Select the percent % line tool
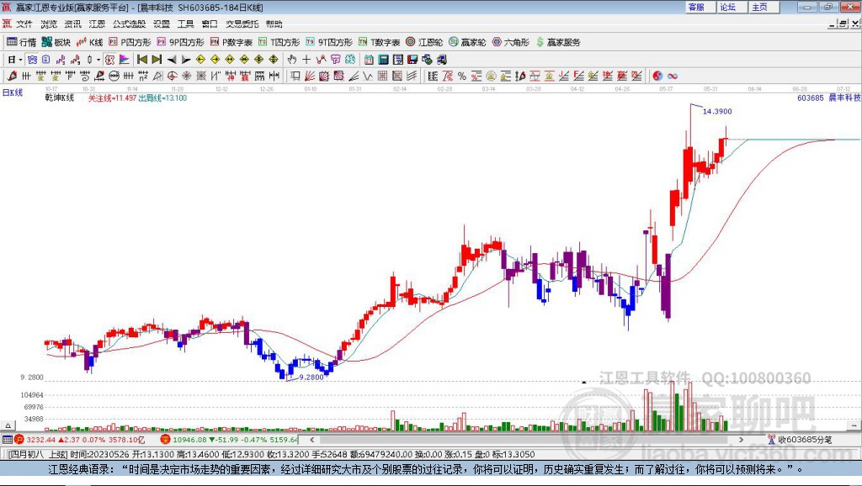The image size is (862, 486). pos(462,77)
